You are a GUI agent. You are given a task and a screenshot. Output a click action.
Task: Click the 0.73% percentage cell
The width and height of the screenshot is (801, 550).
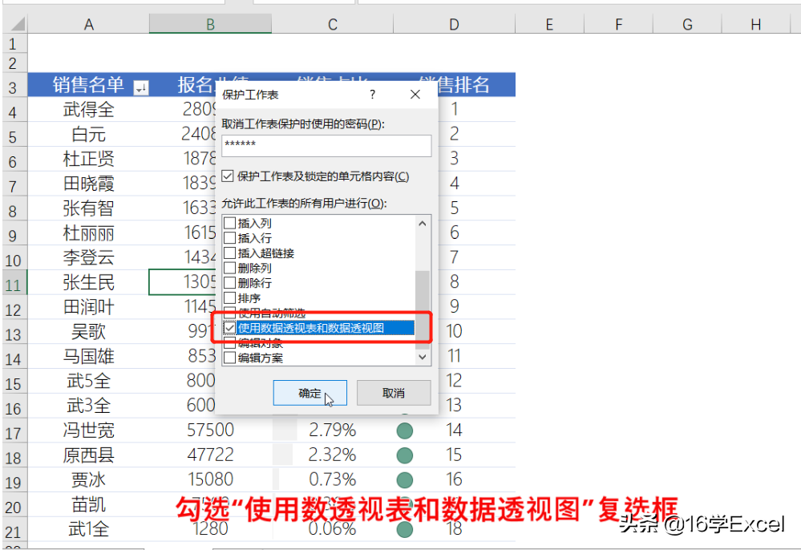tap(333, 479)
